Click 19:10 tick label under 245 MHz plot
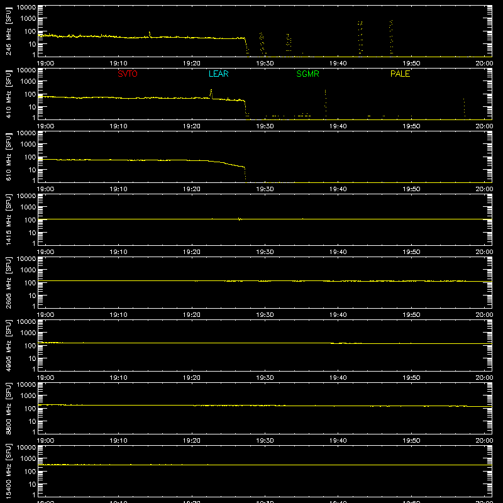Image resolution: width=503 pixels, height=503 pixels. tap(118, 64)
